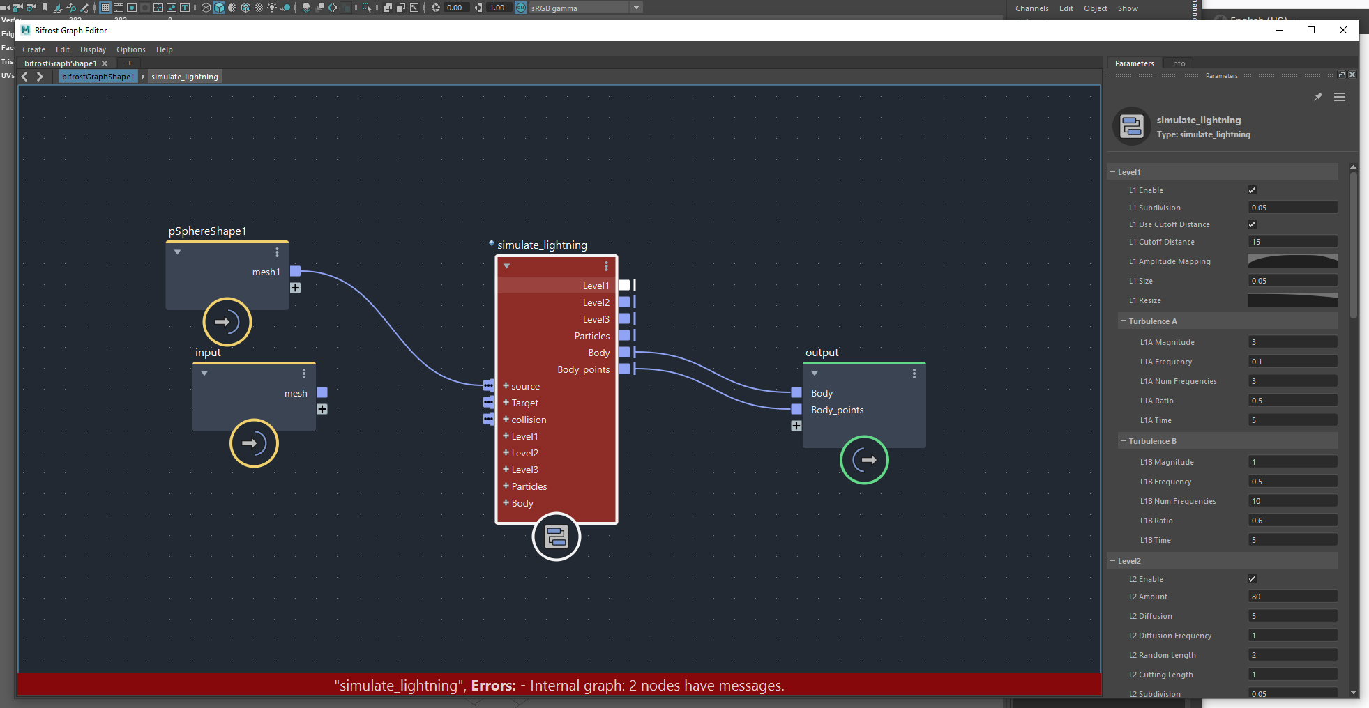Screen dimensions: 1369x708
Task: Click the back navigation arrow in the graph editor
Action: tap(25, 77)
